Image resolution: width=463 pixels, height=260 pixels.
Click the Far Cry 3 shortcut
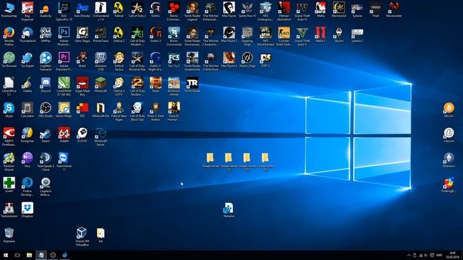[174, 58]
